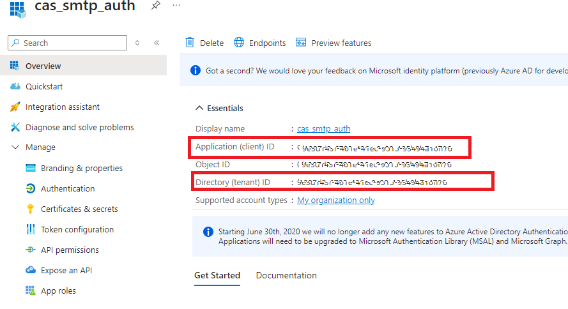Open Token configuration
Screen dimensions: 568x309
(77, 229)
